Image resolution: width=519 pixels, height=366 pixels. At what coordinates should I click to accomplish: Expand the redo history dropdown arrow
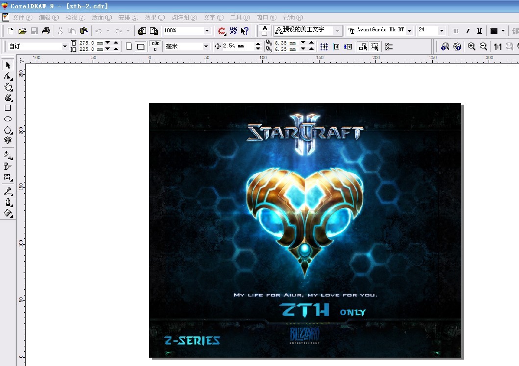tap(128, 31)
